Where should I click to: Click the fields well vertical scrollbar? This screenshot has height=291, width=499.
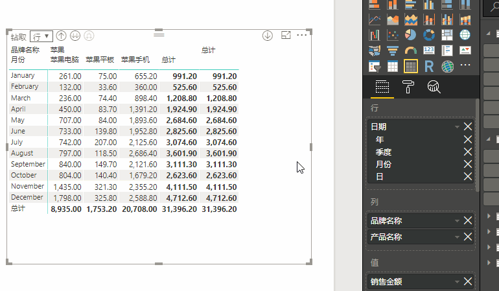(x=478, y=145)
